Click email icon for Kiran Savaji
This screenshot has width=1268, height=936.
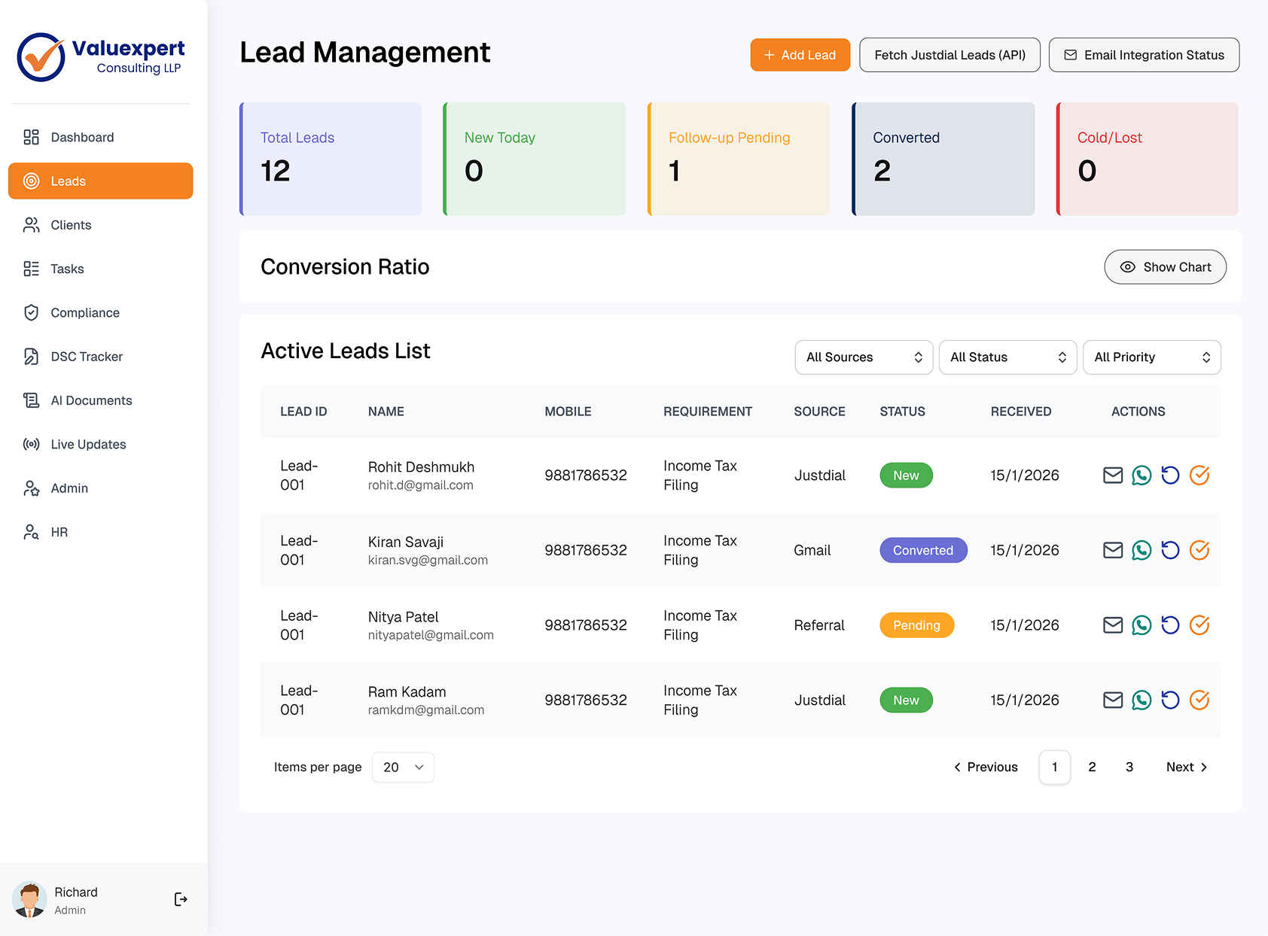click(x=1113, y=550)
